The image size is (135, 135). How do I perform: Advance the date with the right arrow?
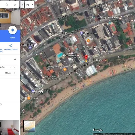point(14,67)
